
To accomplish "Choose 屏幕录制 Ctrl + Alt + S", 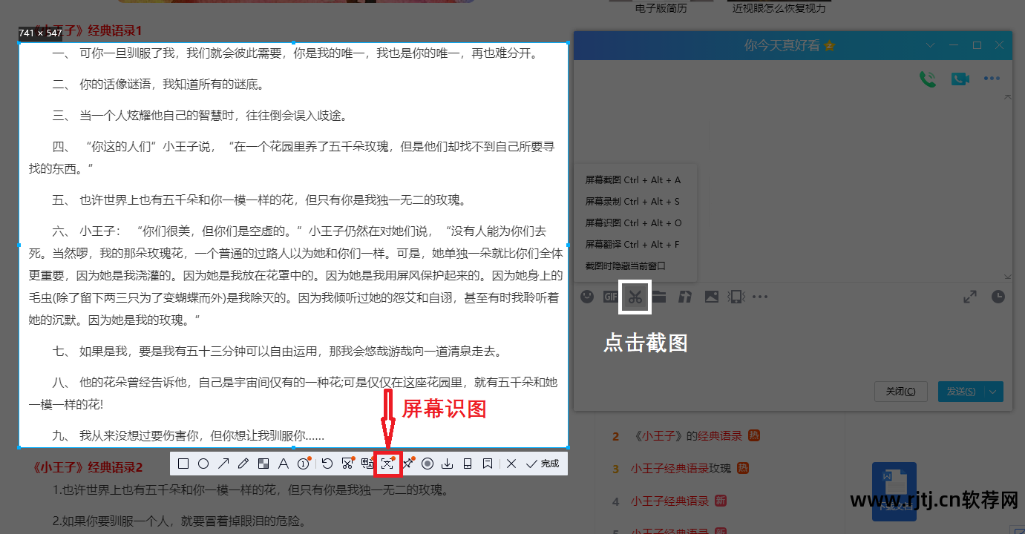I will (x=633, y=201).
